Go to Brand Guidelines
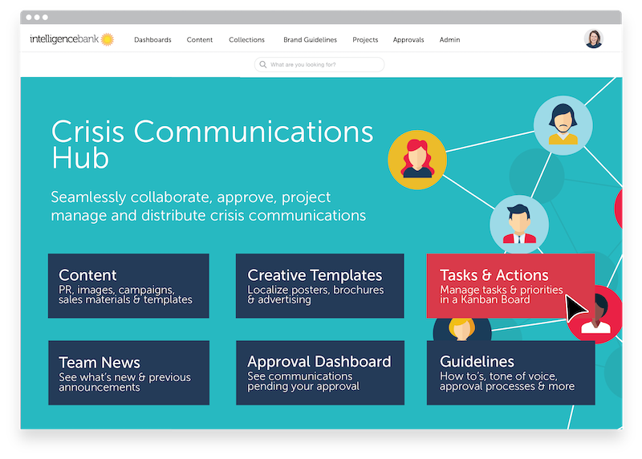Screen dimensions: 642x459 310,39
